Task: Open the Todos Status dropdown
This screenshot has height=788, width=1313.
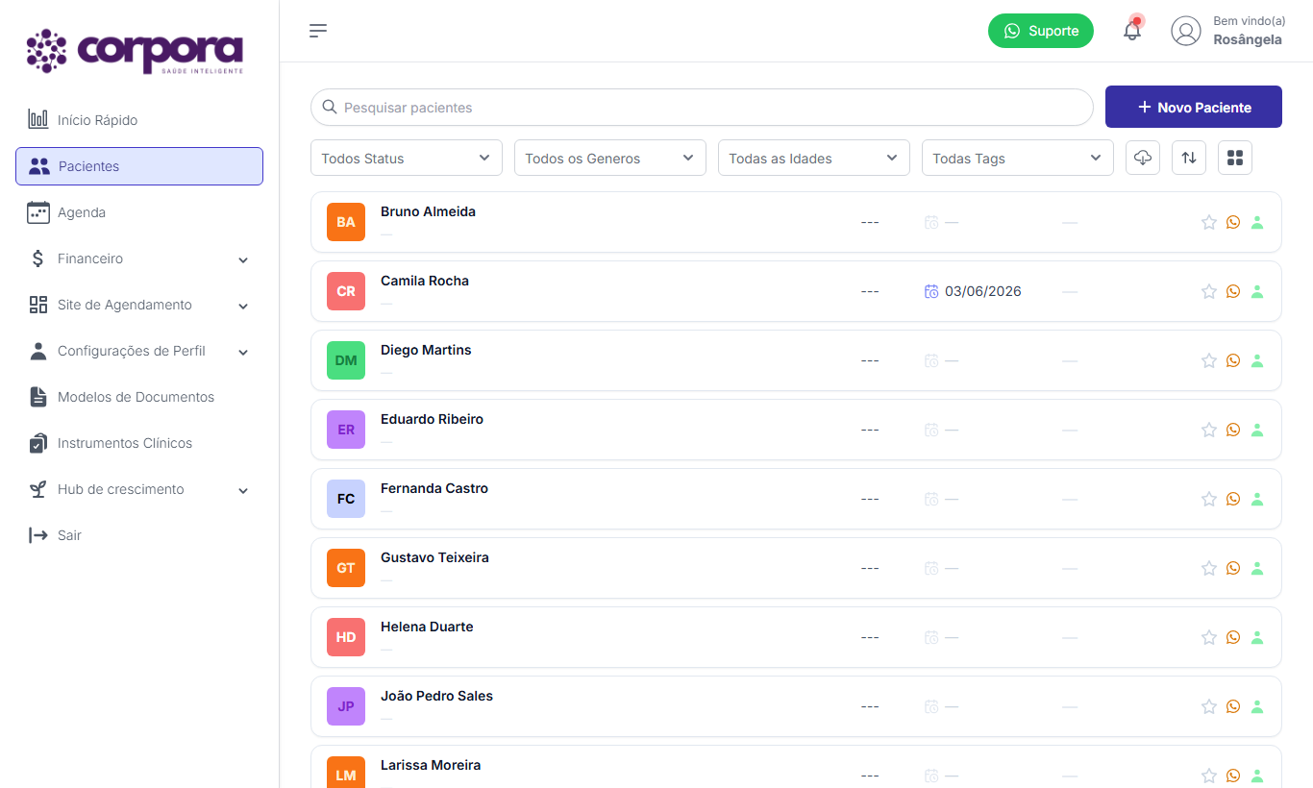Action: pyautogui.click(x=407, y=158)
